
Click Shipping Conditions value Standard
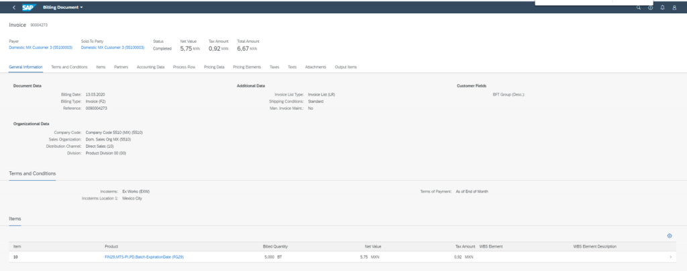[x=316, y=102]
